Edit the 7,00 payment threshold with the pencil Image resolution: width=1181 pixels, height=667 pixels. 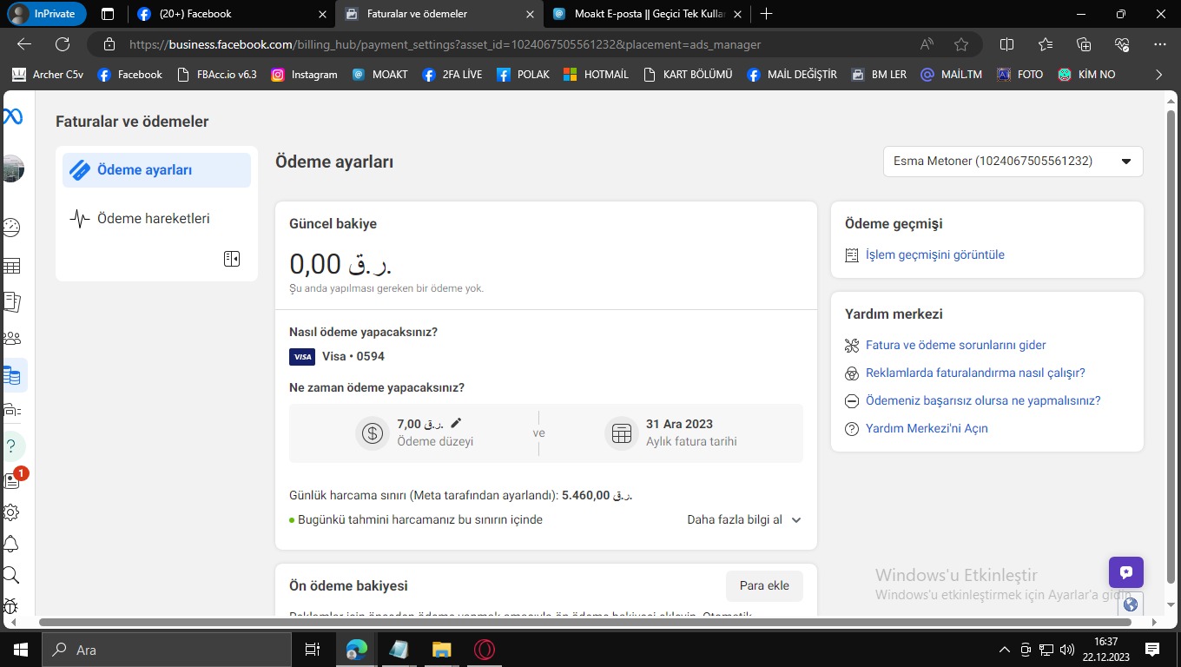tap(456, 423)
